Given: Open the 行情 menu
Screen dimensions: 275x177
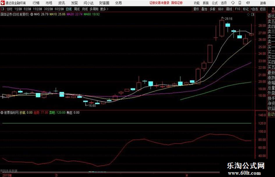Looking at the screenshot, I should [x=36, y=3].
